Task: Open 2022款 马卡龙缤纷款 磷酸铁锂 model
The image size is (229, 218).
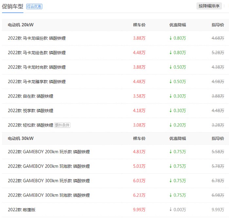Action: (37, 38)
